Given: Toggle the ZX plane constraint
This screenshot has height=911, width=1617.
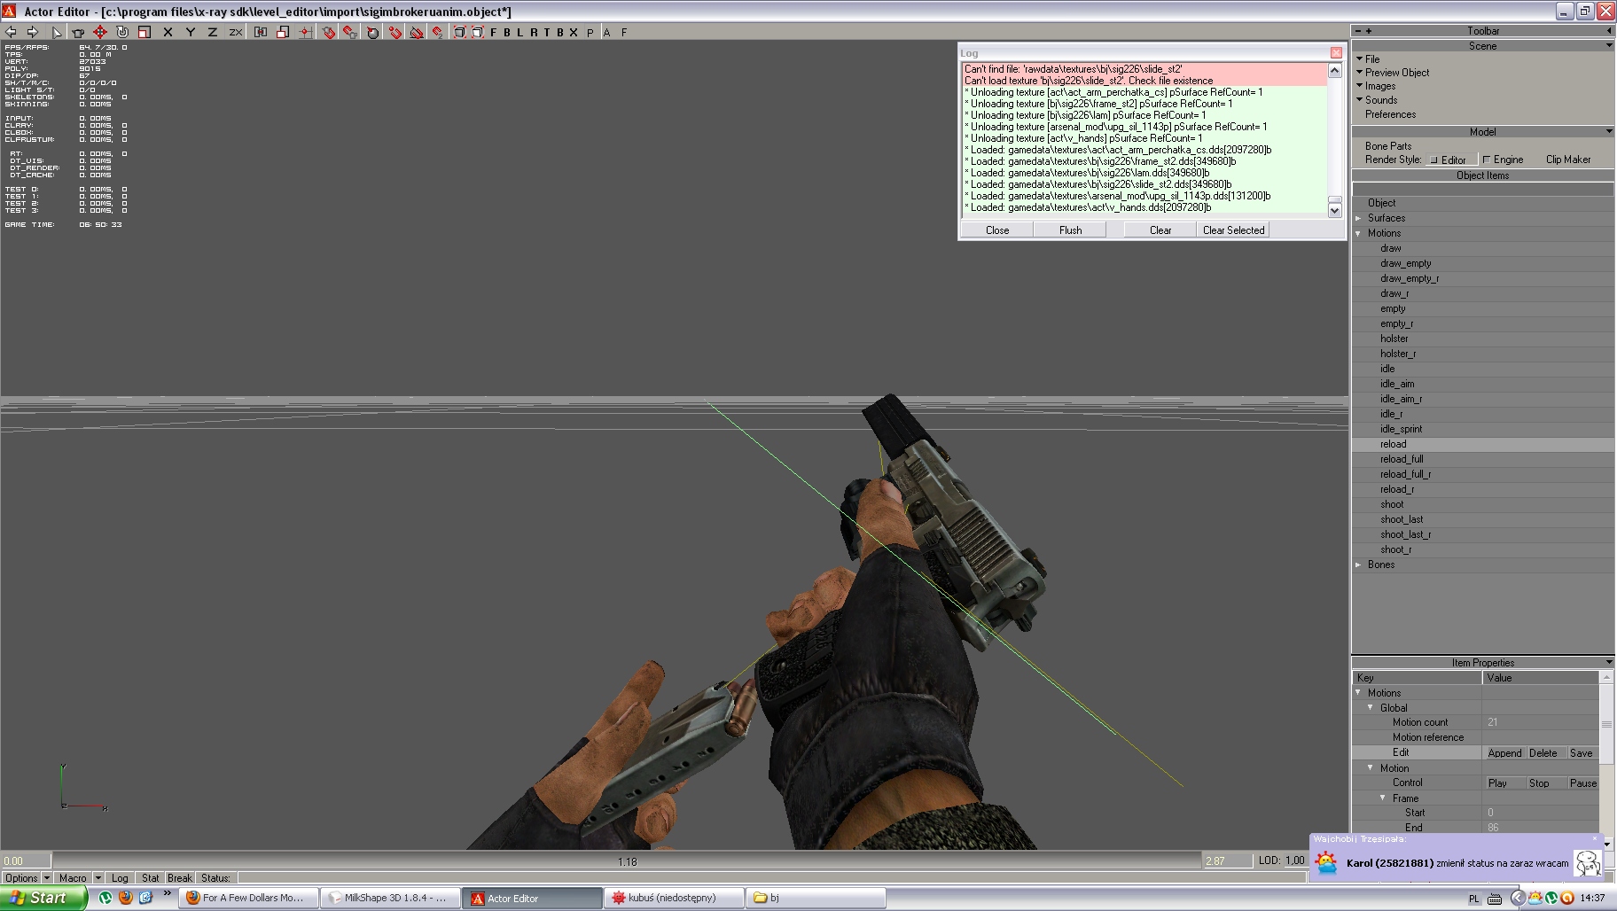Looking at the screenshot, I should coord(235,32).
